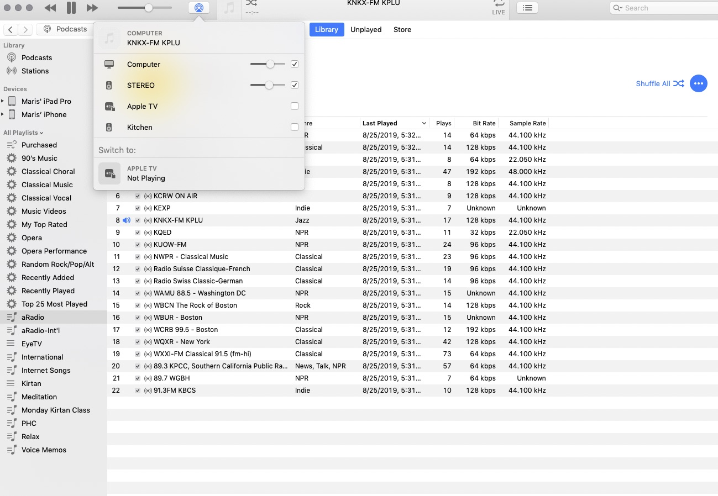Uncheck the KUOW-FM checkbox
This screenshot has width=718, height=496.
point(138,244)
